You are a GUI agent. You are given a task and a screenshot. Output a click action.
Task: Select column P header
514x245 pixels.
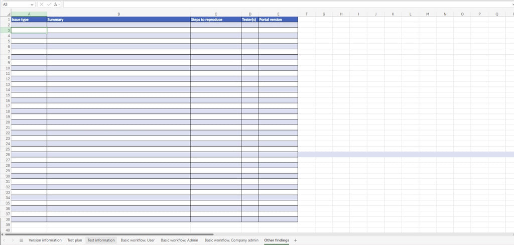tap(479, 14)
